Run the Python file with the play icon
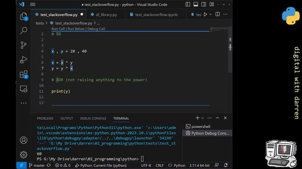 point(205,15)
